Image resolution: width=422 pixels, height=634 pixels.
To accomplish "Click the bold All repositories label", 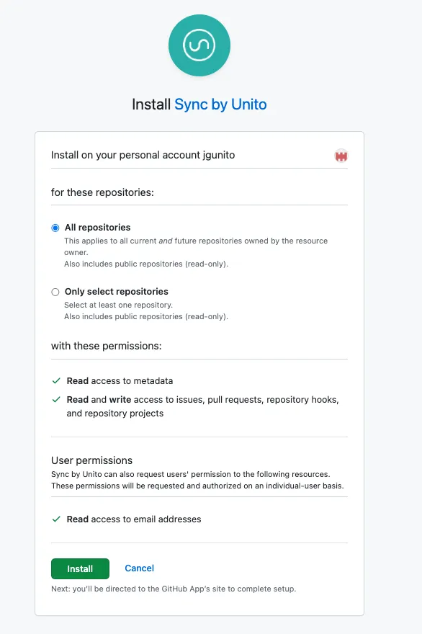I will pos(97,227).
